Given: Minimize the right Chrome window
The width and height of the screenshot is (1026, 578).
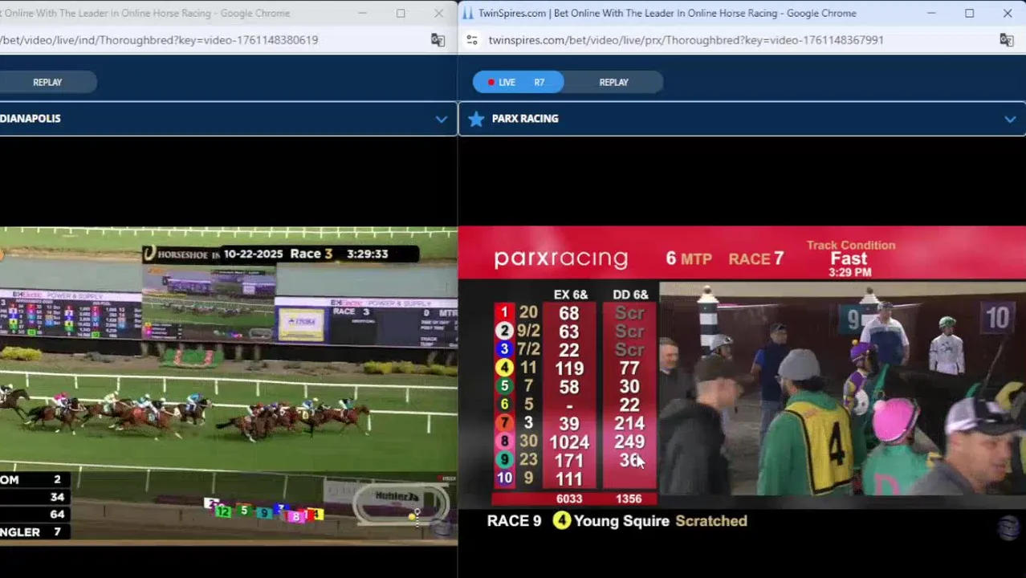Looking at the screenshot, I should coord(931,13).
